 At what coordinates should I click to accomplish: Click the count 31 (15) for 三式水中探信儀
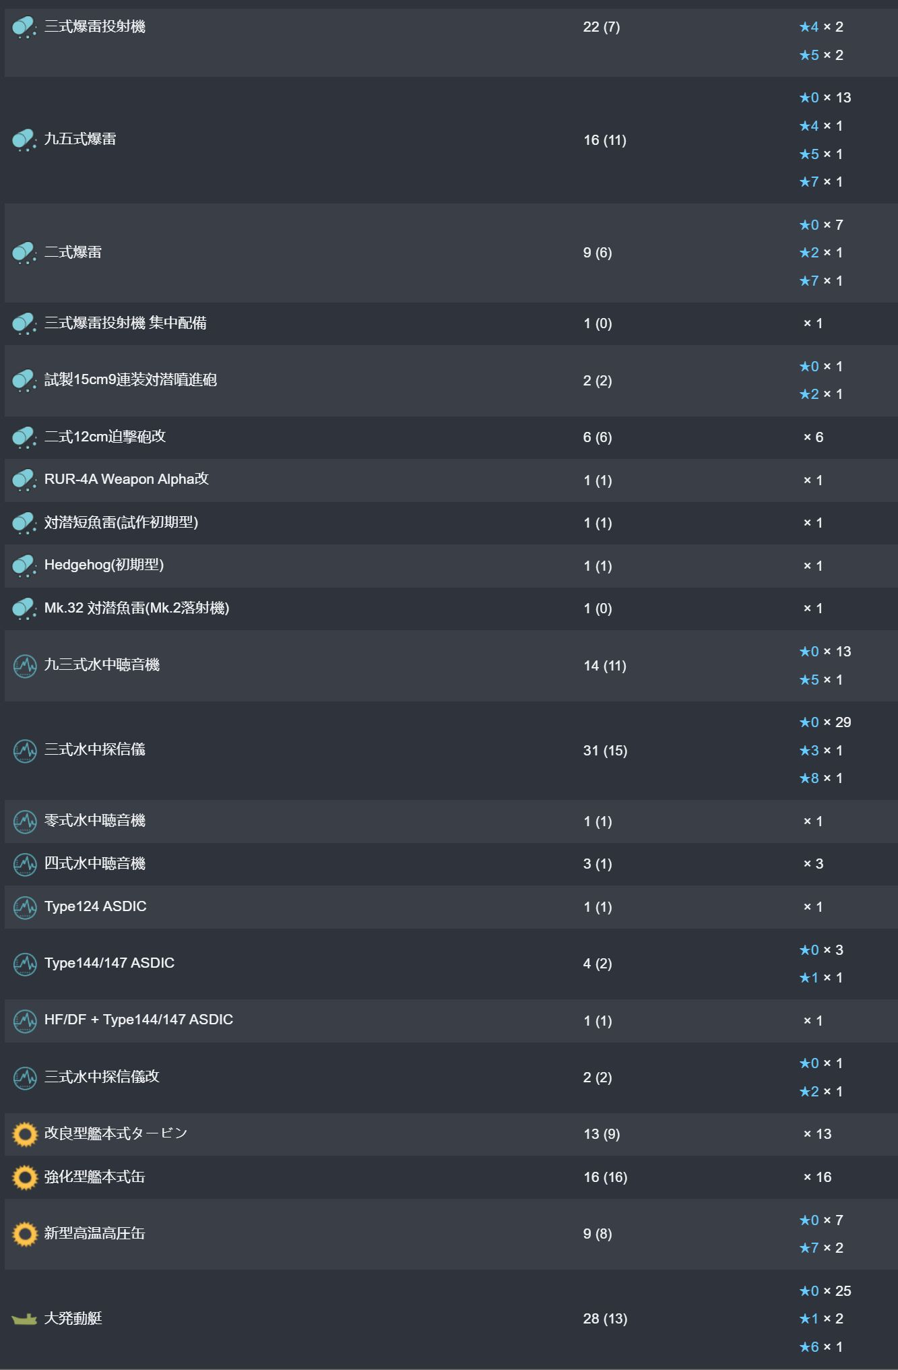(605, 751)
